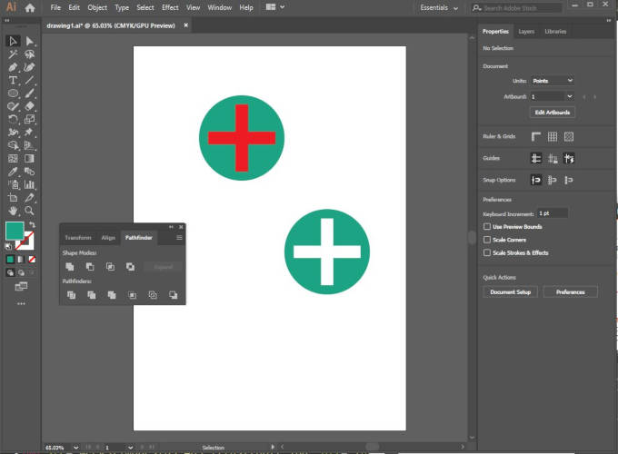Select the Paintbrush tool
This screenshot has height=454, width=618.
(x=29, y=94)
